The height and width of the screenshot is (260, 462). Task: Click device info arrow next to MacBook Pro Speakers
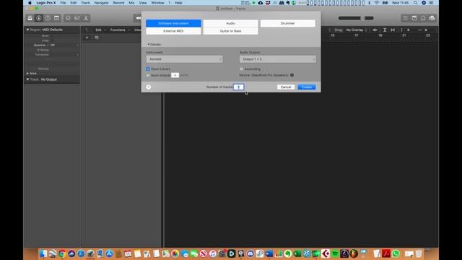[292, 75]
